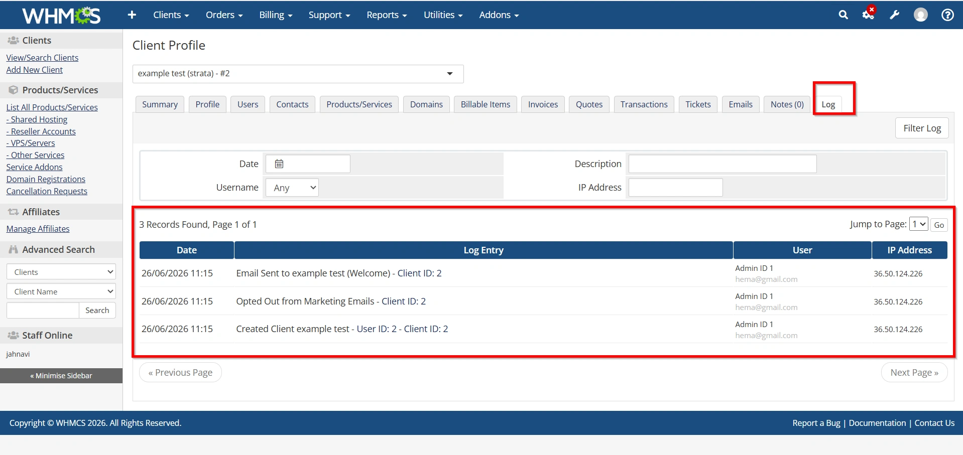
Task: Click the Contact Us footer link
Action: point(934,423)
